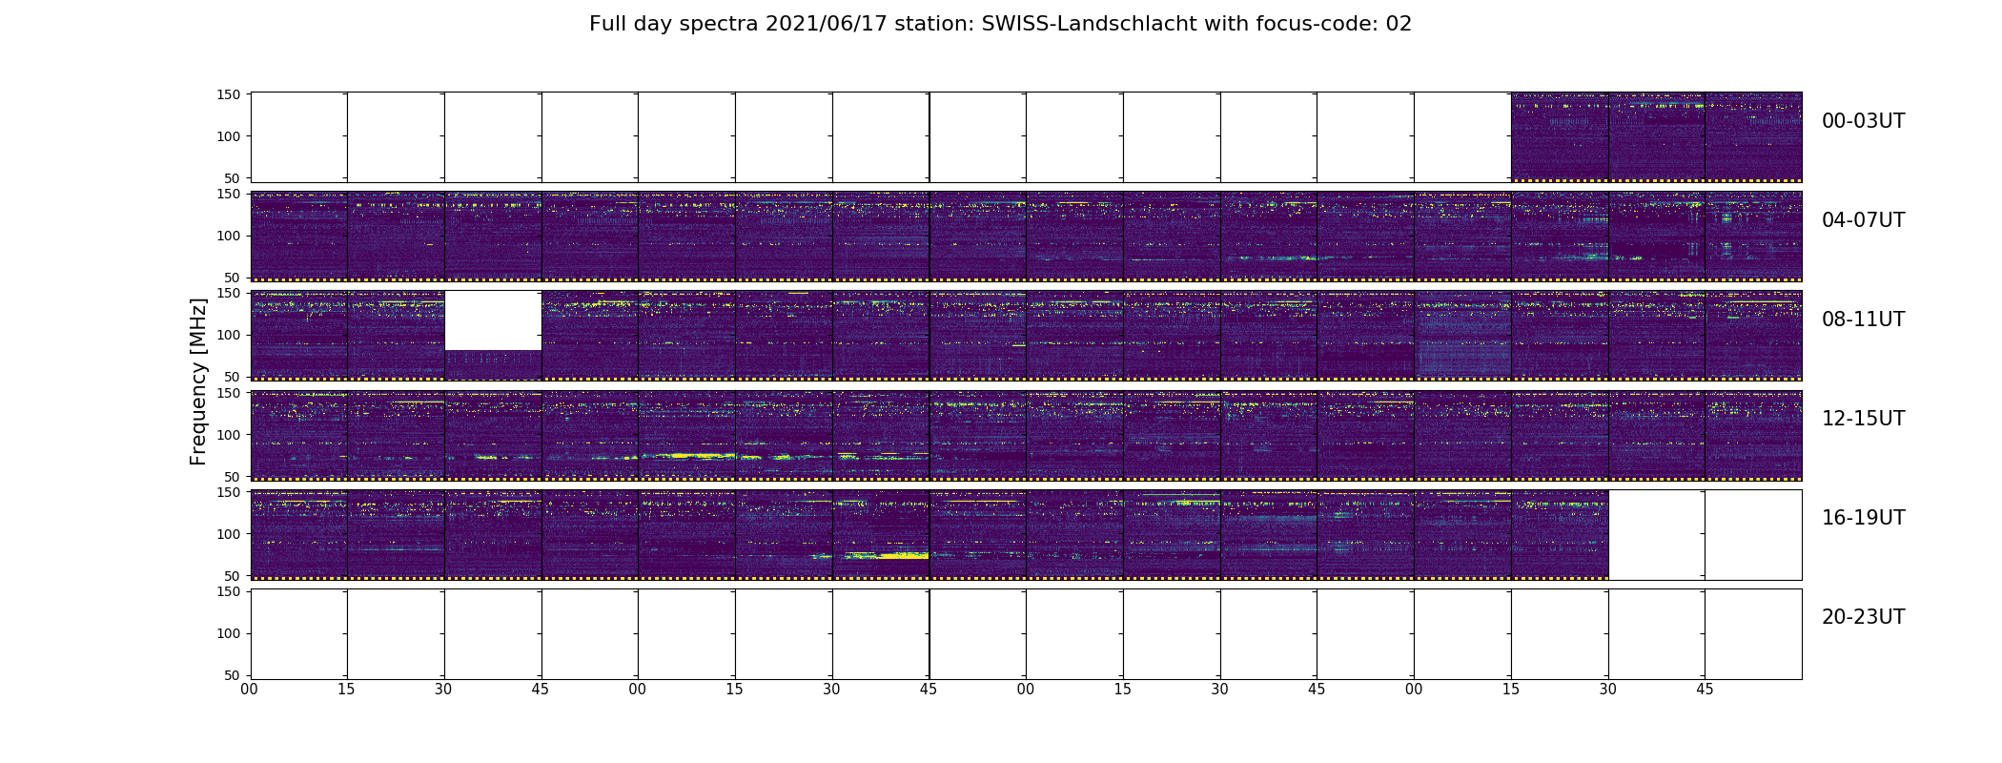
Task: Select the "00-03UT" row label
Action: click(1863, 121)
